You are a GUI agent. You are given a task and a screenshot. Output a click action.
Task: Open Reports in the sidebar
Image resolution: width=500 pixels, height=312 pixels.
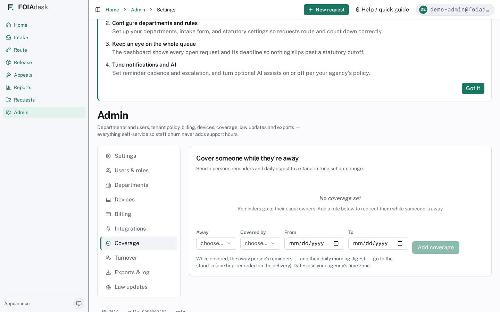[44, 87]
